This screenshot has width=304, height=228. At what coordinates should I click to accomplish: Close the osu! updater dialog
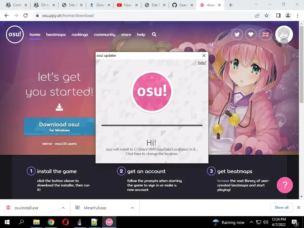click(x=204, y=56)
